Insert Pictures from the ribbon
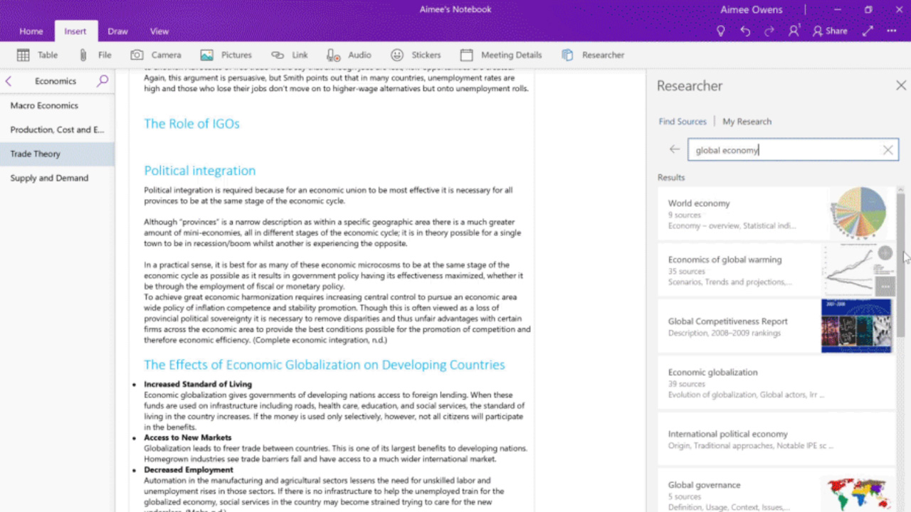911x512 pixels. click(226, 55)
